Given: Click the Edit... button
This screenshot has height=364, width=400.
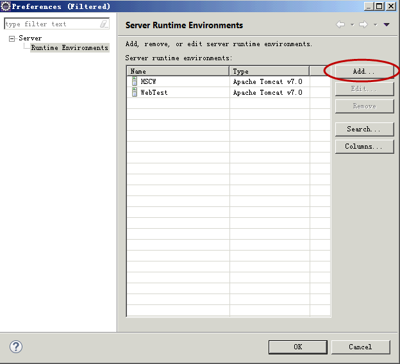Looking at the screenshot, I should click(x=364, y=89).
